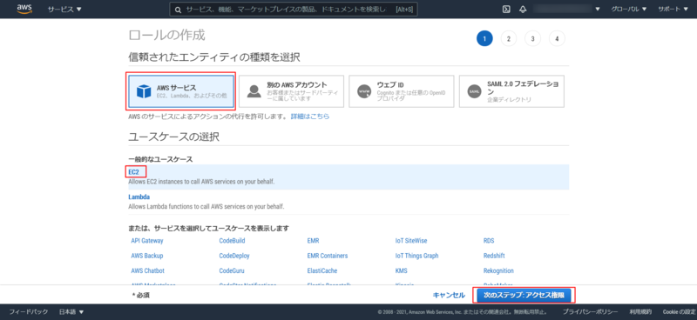Focus the services search field

(x=294, y=10)
